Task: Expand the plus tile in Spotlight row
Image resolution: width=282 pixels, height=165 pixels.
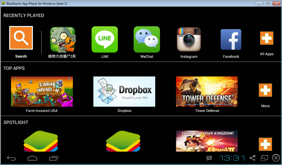Action: [265, 144]
